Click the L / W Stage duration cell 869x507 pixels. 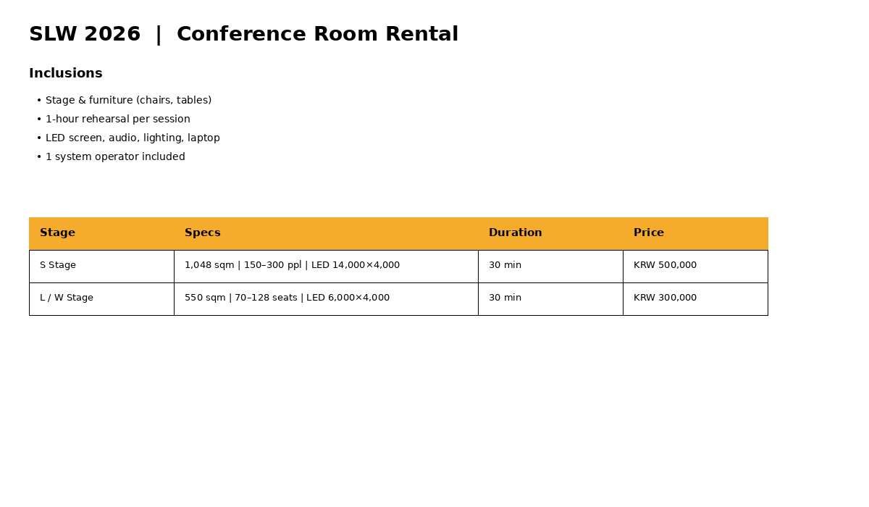505,298
